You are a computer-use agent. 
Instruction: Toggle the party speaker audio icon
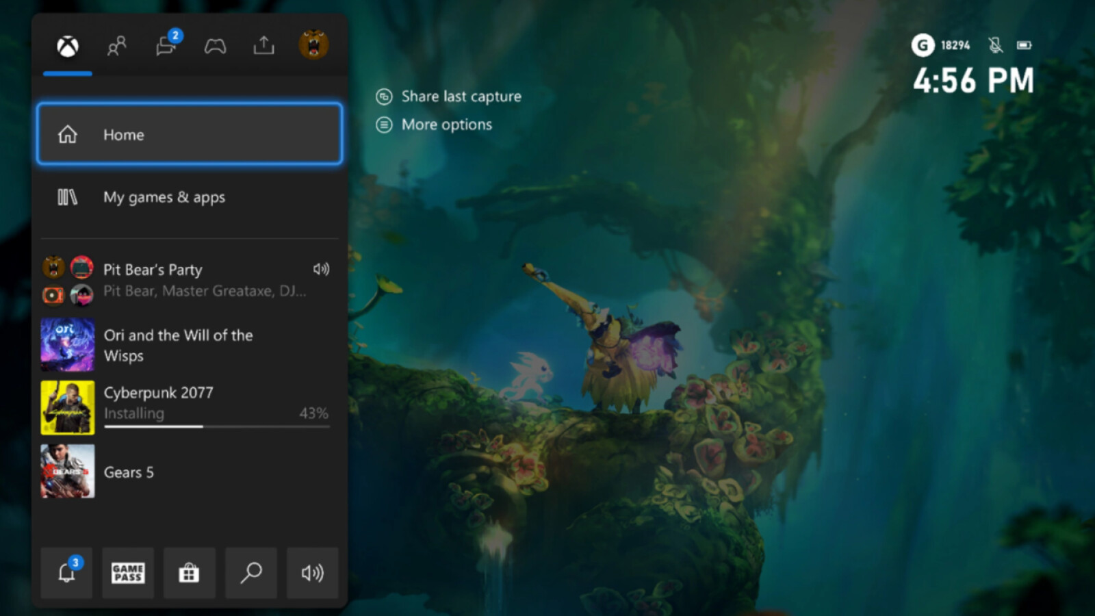(x=321, y=269)
